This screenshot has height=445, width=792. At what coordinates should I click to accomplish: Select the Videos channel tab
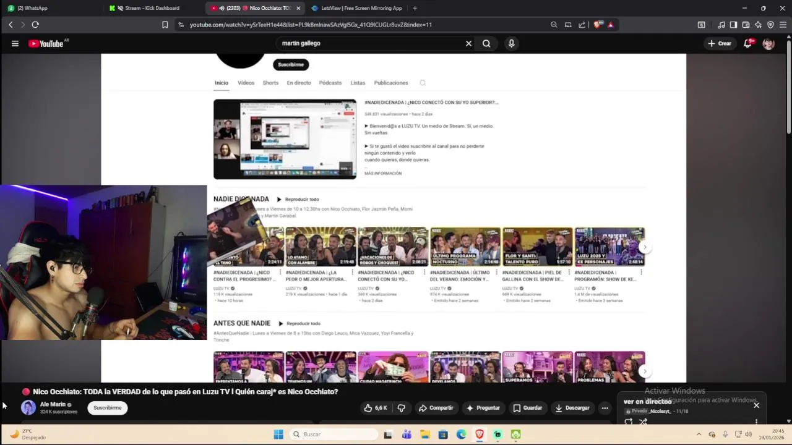click(246, 83)
